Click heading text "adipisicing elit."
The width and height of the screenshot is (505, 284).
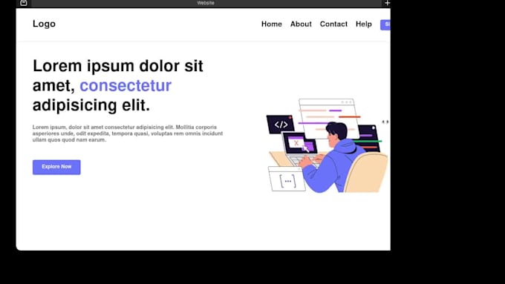91,105
